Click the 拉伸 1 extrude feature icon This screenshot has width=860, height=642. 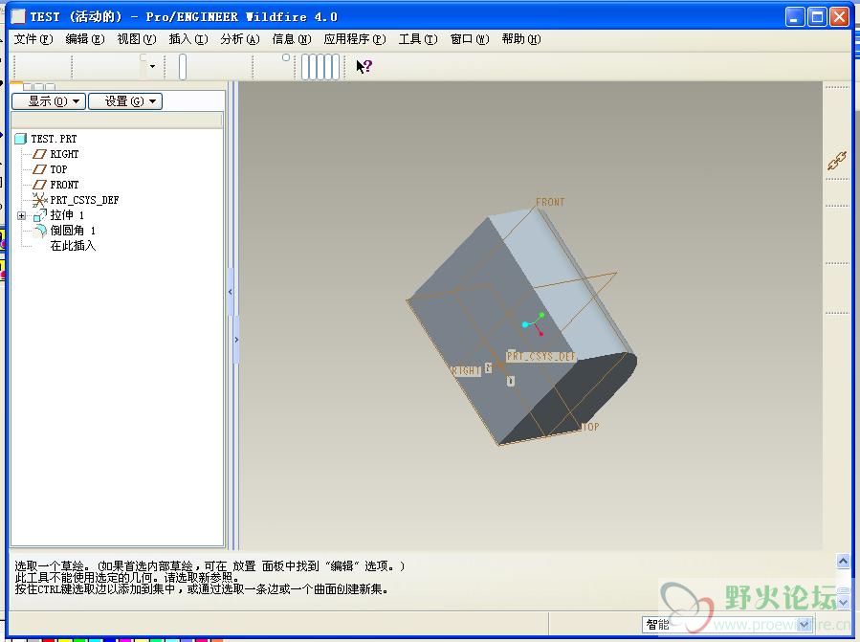click(x=39, y=215)
